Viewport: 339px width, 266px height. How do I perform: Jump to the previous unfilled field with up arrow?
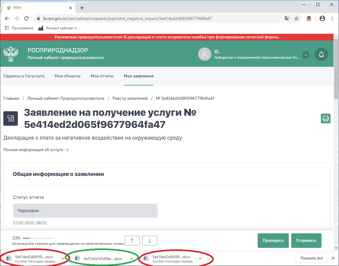point(132,241)
